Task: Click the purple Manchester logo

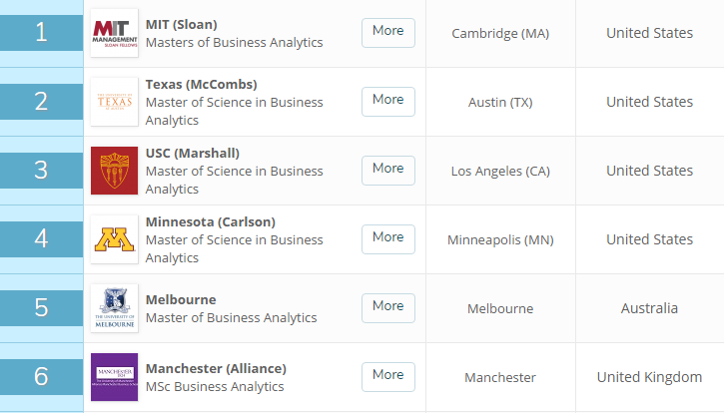Action: pos(114,376)
